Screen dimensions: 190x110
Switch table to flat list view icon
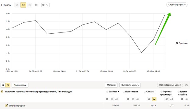point(3,85)
